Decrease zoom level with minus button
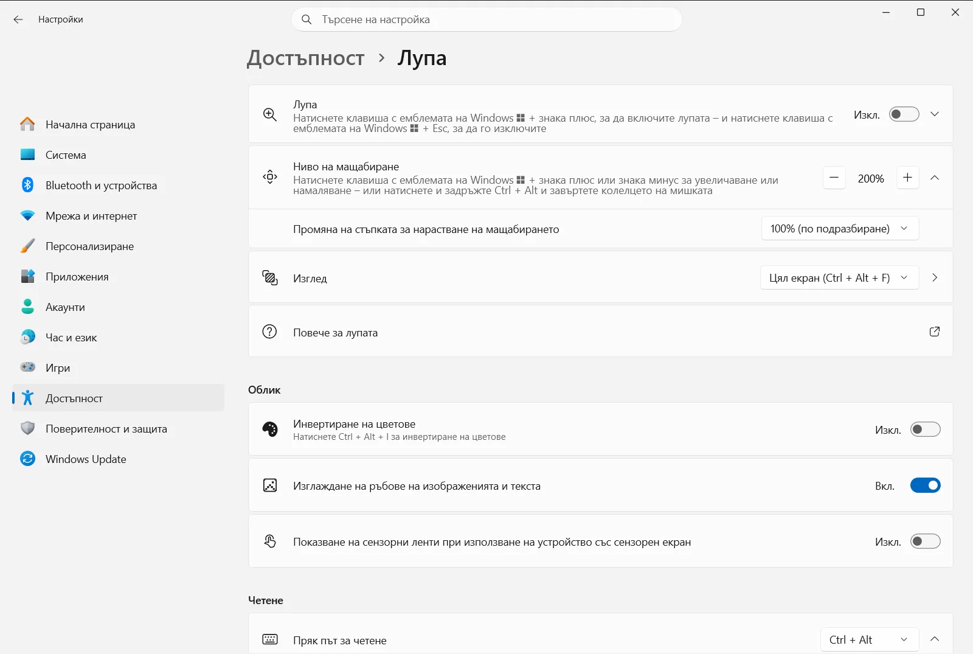The height and width of the screenshot is (654, 973). [834, 178]
